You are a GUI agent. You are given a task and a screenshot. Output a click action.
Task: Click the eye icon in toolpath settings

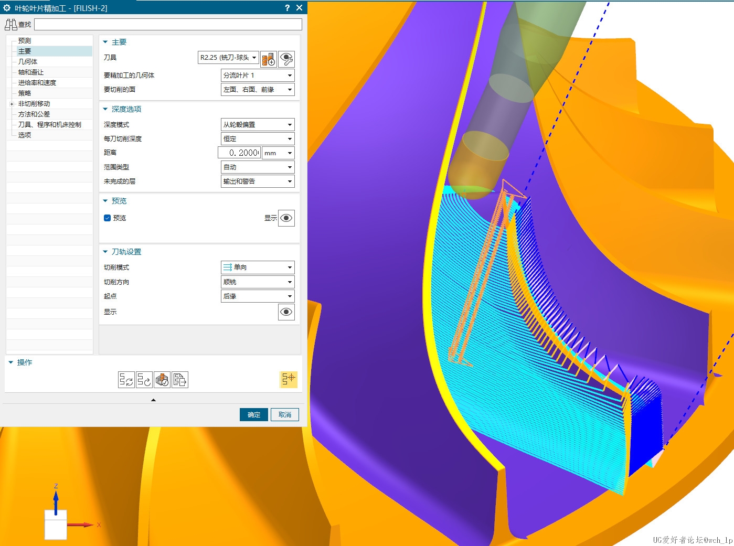point(286,312)
